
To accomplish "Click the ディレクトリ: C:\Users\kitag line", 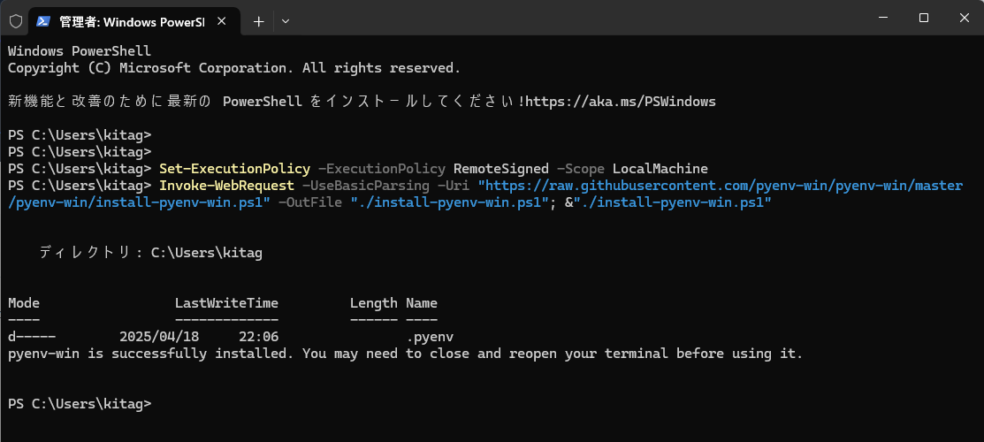I will click(150, 253).
